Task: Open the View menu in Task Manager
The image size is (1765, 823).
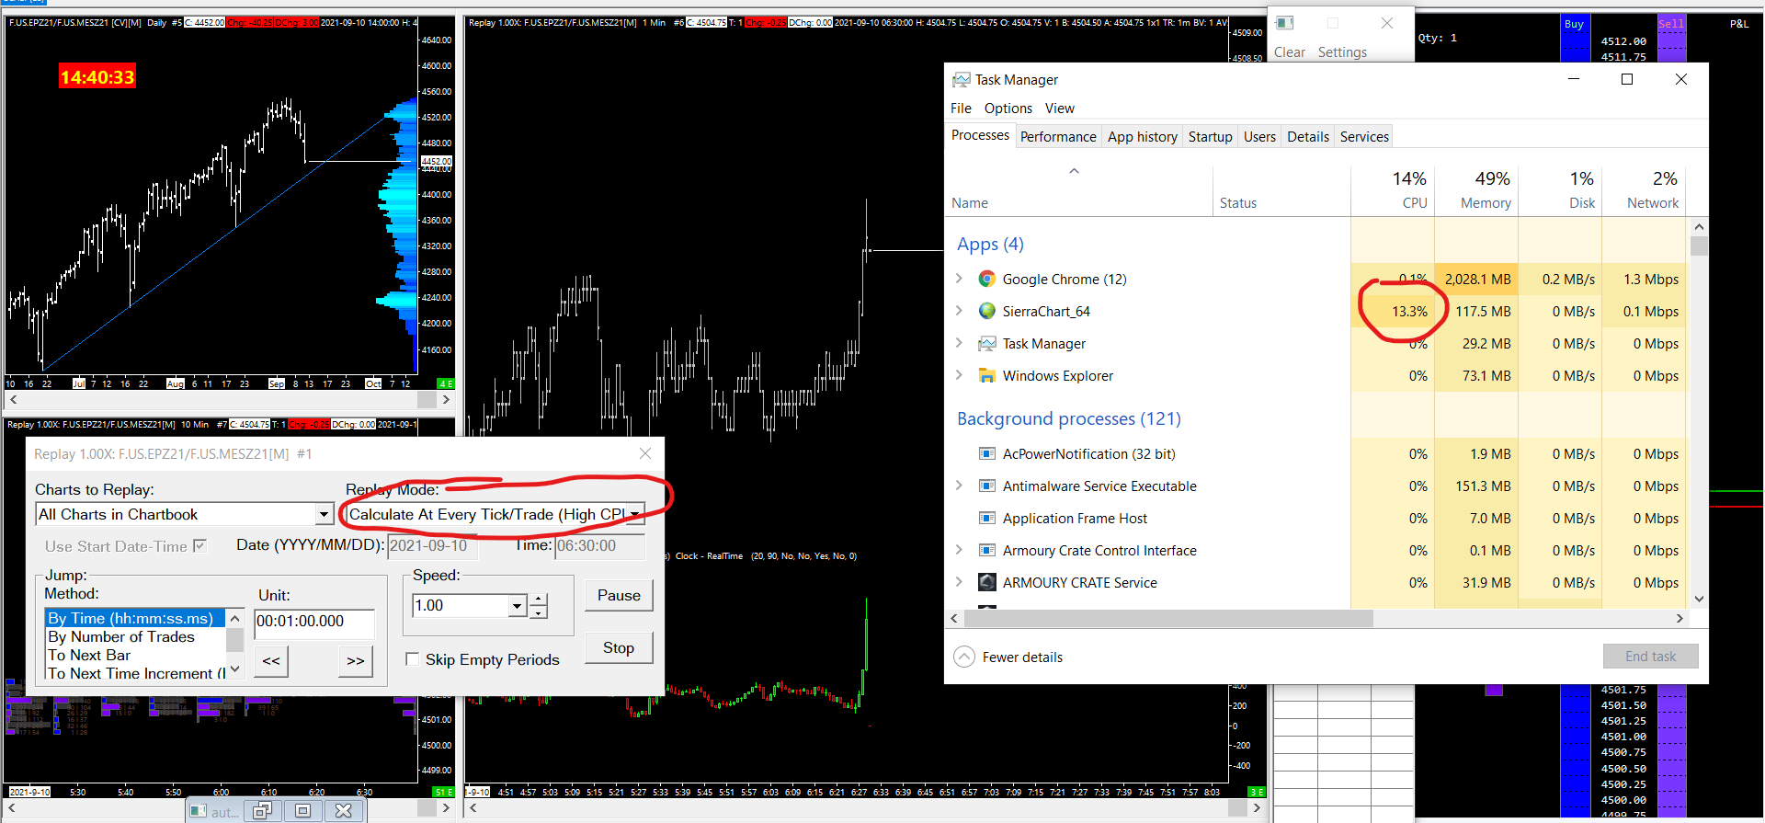Action: (x=1060, y=109)
